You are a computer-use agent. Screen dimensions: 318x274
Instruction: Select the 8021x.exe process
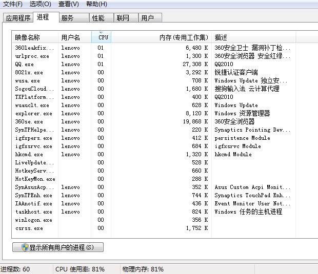pyautogui.click(x=153, y=72)
